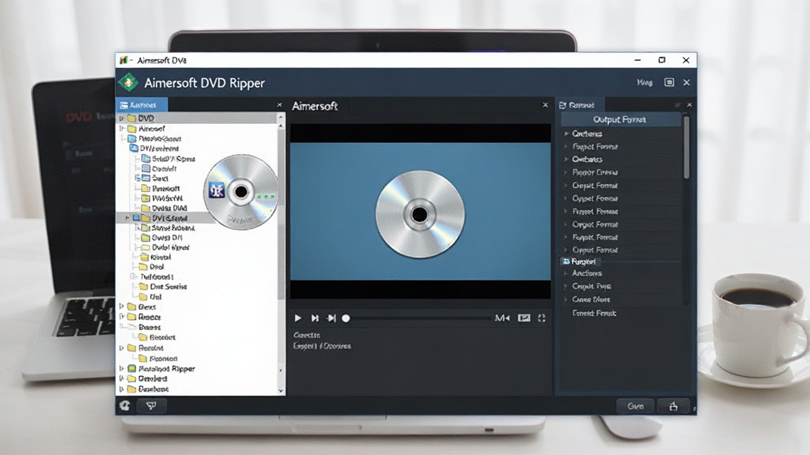Click the disc image in the video preview
The image size is (810, 455).
click(x=420, y=214)
